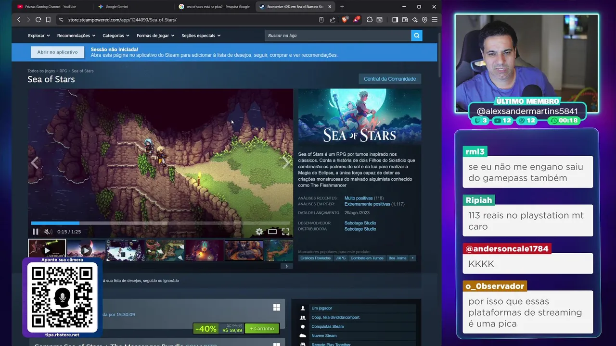Open Brave Shields lion icon
The width and height of the screenshot is (616, 346).
point(345,20)
